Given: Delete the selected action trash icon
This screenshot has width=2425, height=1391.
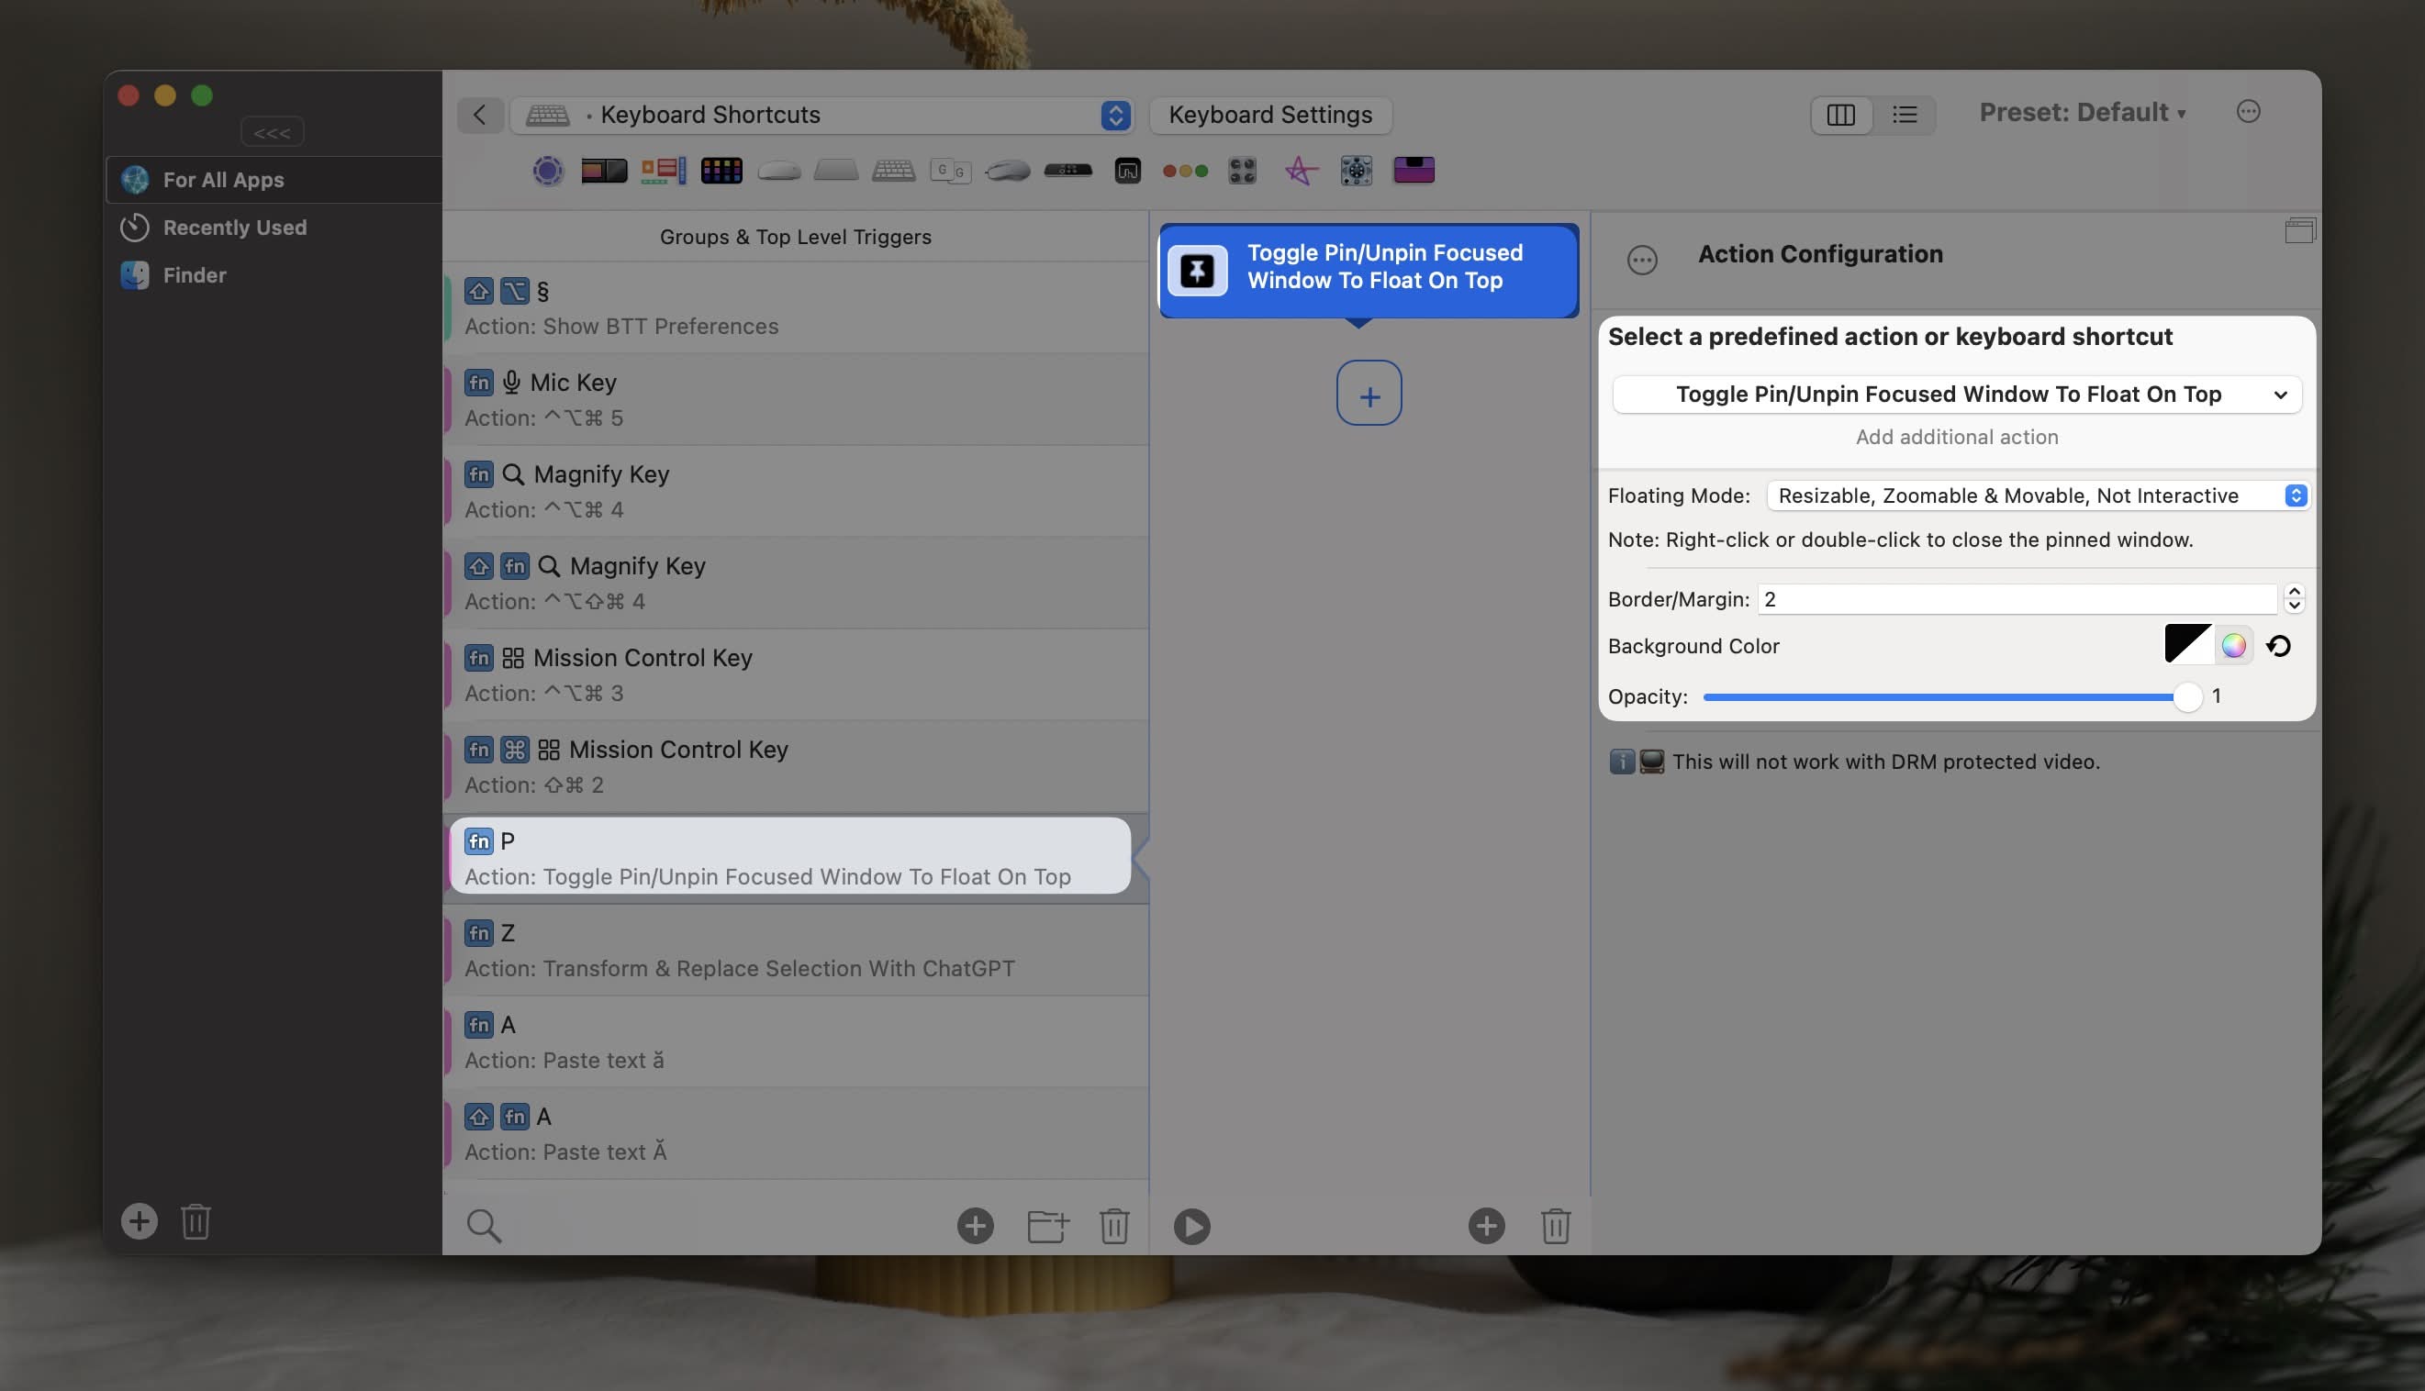Looking at the screenshot, I should click(x=1555, y=1226).
